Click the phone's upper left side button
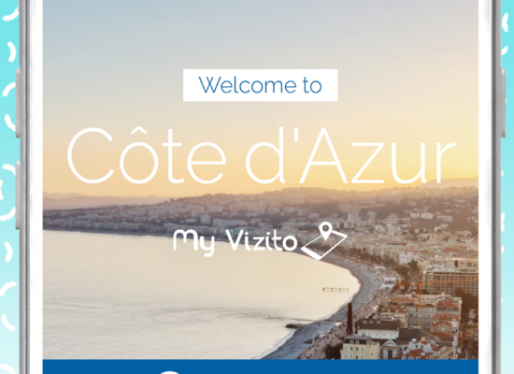514x374 pixels. 18,103
